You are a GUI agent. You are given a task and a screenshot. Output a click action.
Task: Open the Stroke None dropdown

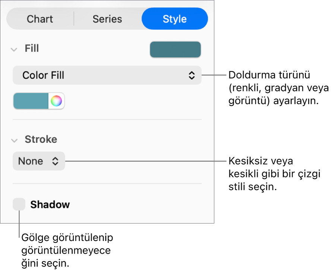pyautogui.click(x=39, y=161)
